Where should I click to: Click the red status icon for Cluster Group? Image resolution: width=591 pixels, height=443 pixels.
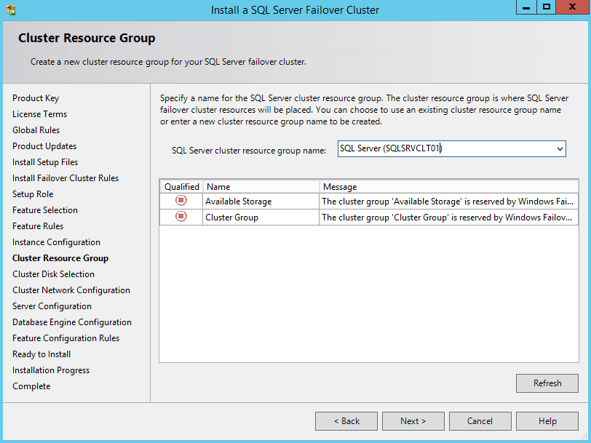point(181,217)
